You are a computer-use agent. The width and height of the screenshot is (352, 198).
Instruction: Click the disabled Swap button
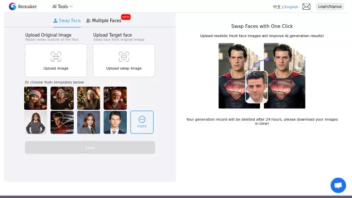click(x=90, y=147)
